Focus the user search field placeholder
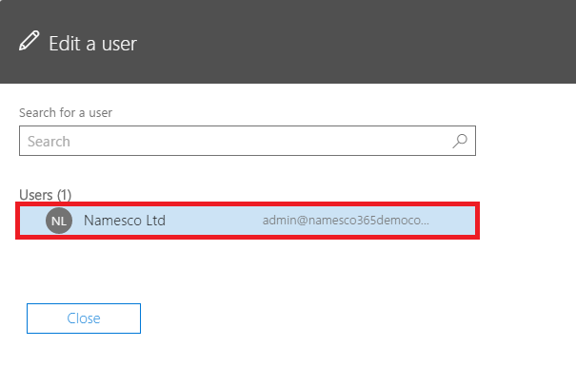Image resolution: width=576 pixels, height=386 pixels. [49, 142]
